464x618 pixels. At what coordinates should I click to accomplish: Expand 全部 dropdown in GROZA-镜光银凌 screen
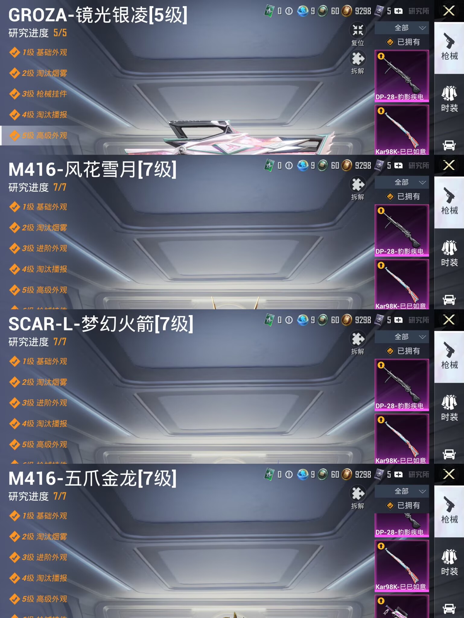click(x=402, y=28)
